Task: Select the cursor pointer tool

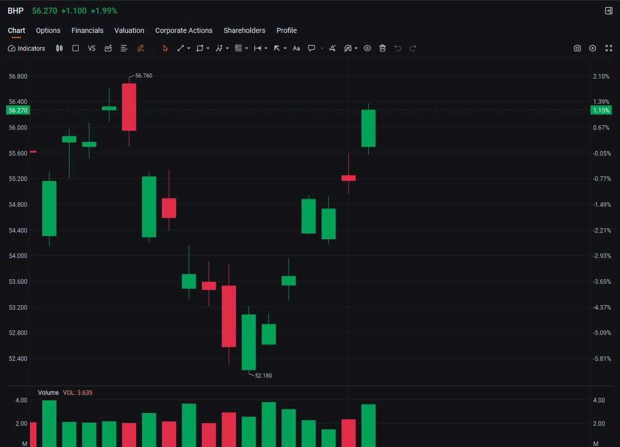Action: pyautogui.click(x=165, y=48)
